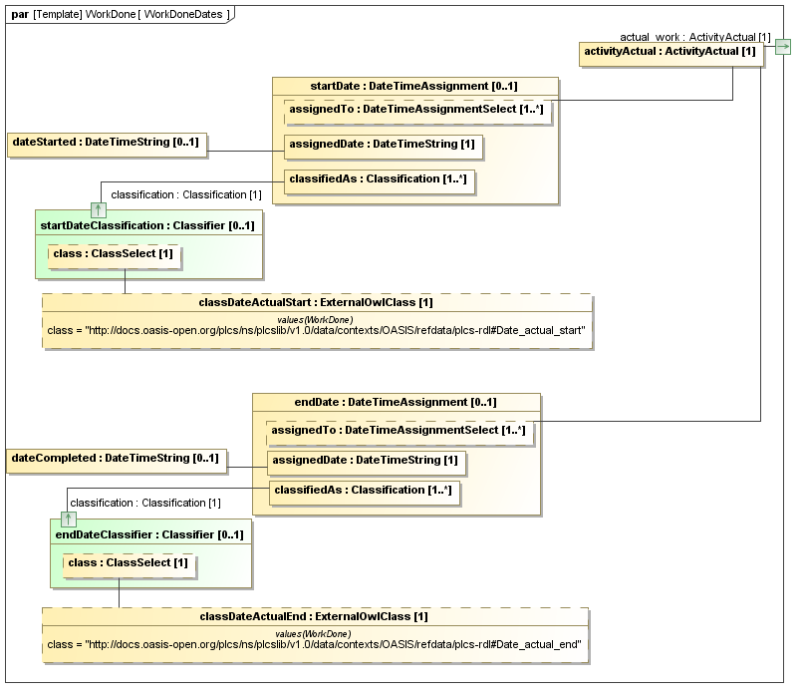Click the endDateClassifier : Classifier header
Screen dimensions: 805x697
pos(147,534)
